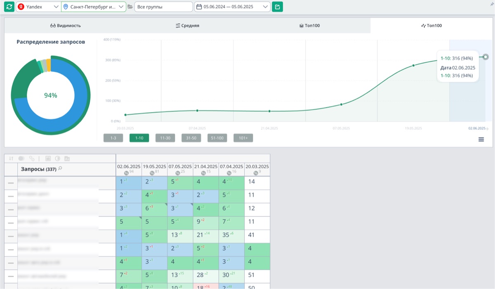Viewport: 495px width, 289px height.
Task: Toggle the 1-3 positions series
Action: (113, 138)
